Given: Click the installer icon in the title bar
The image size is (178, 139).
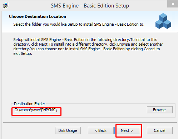Looking at the screenshot, I should click(5, 5).
